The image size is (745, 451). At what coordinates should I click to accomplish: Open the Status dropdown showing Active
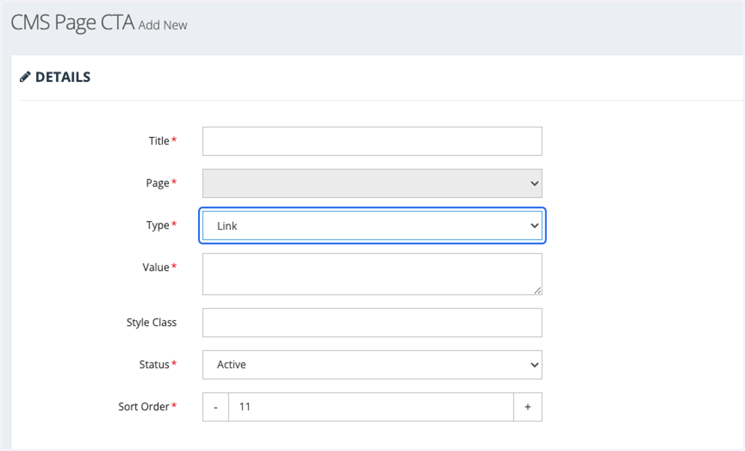tap(372, 365)
